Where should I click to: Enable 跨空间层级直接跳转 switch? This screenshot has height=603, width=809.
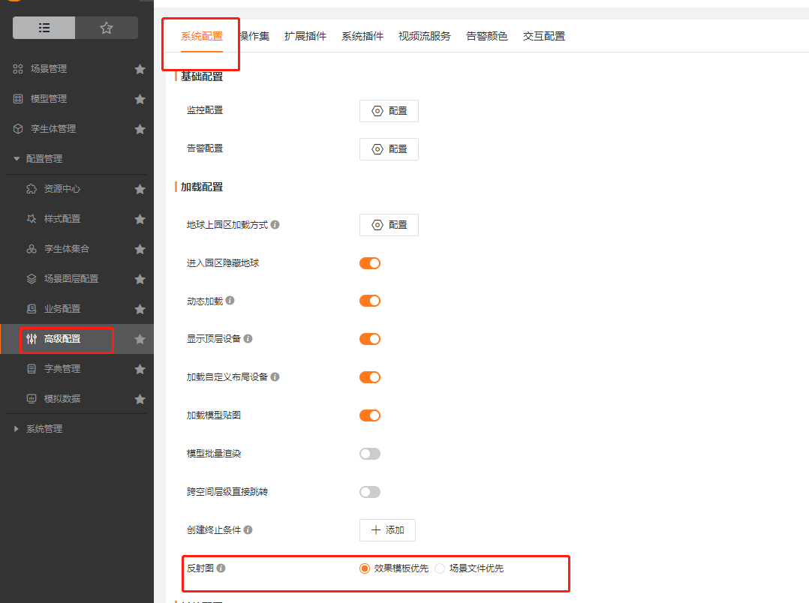pos(370,491)
